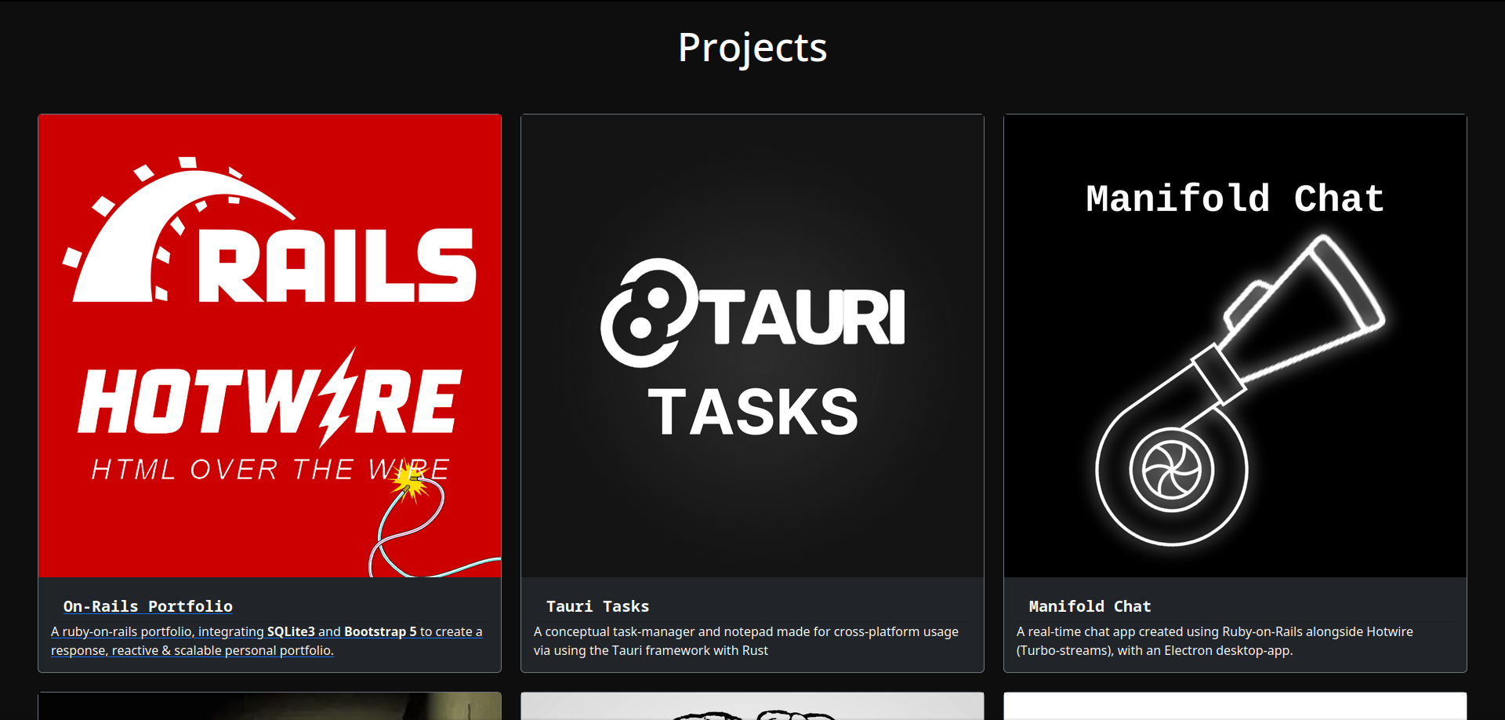Click the 'A ruby-on-rails portfolio' description text
Screen dimensions: 1505x720
pos(267,641)
